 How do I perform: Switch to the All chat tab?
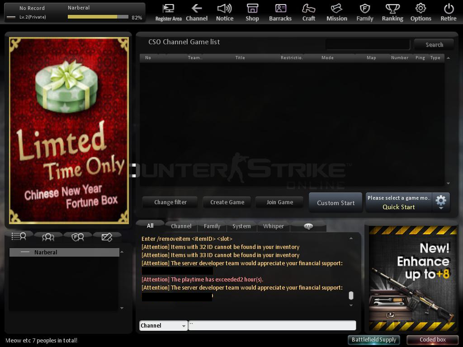point(150,226)
